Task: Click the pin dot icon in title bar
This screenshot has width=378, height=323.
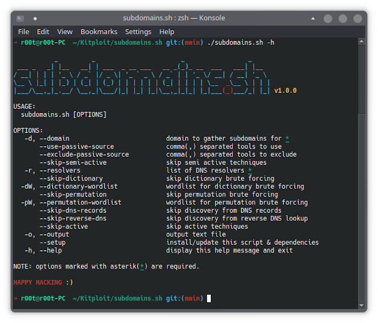Action: coord(35,18)
